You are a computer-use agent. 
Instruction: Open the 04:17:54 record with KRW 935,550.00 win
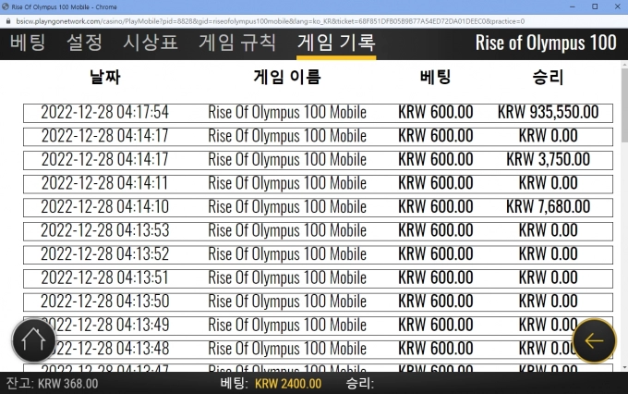(x=318, y=113)
